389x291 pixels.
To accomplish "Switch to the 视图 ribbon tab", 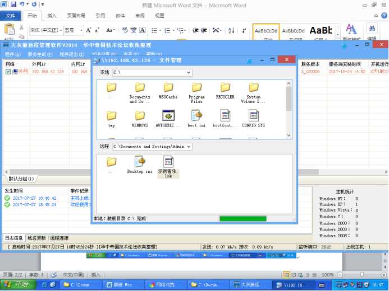I will click(159, 16).
